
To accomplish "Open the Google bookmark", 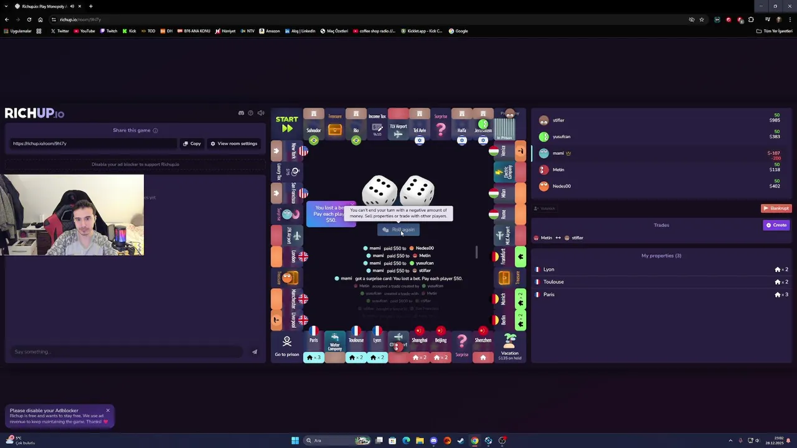I will 458,31.
